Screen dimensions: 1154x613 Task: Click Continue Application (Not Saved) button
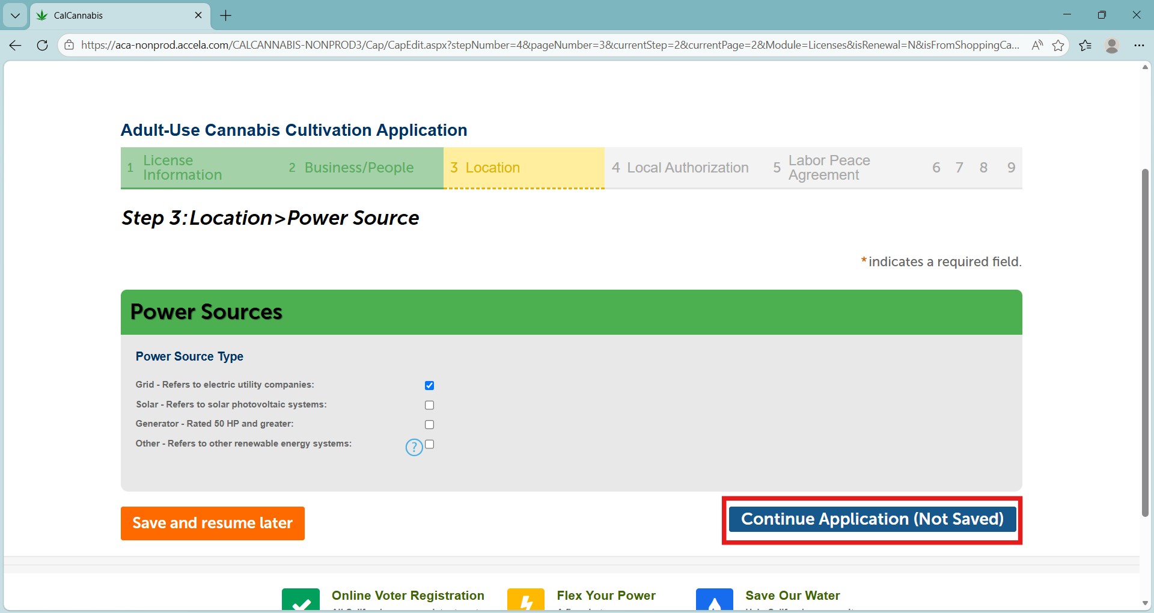click(872, 519)
